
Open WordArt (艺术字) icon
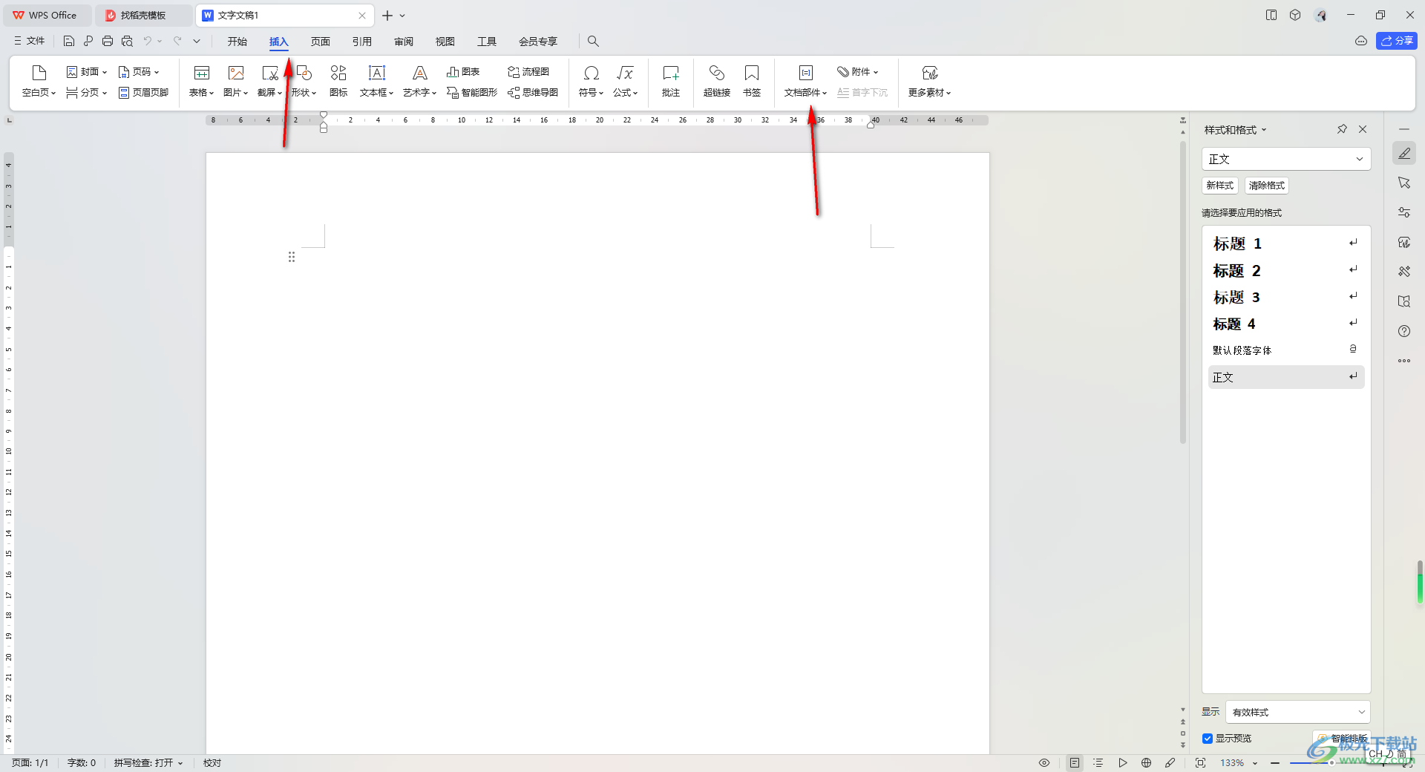420,73
